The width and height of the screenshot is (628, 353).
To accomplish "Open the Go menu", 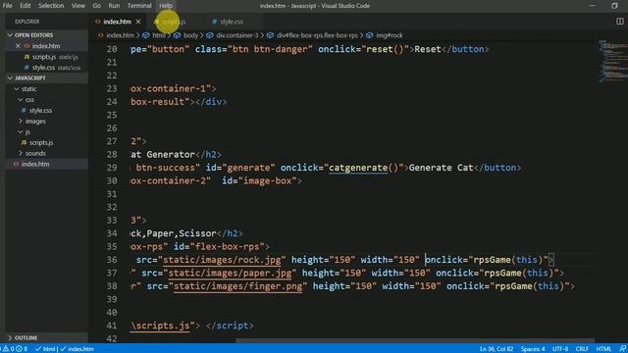I will point(96,6).
